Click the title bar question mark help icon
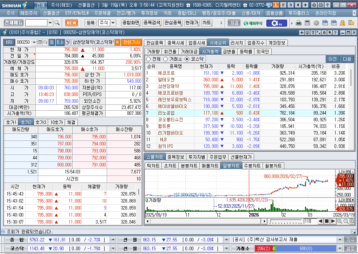The width and height of the screenshot is (358, 254). (327, 5)
